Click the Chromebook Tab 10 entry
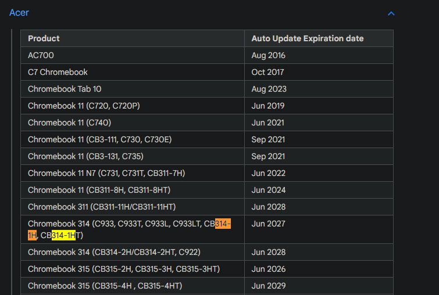The width and height of the screenshot is (439, 295). [x=64, y=89]
